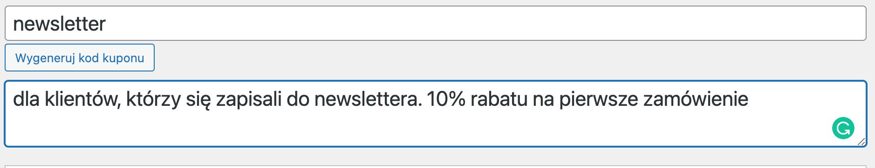Click the word newslettera in description
This screenshot has width=875, height=168.
(368, 99)
